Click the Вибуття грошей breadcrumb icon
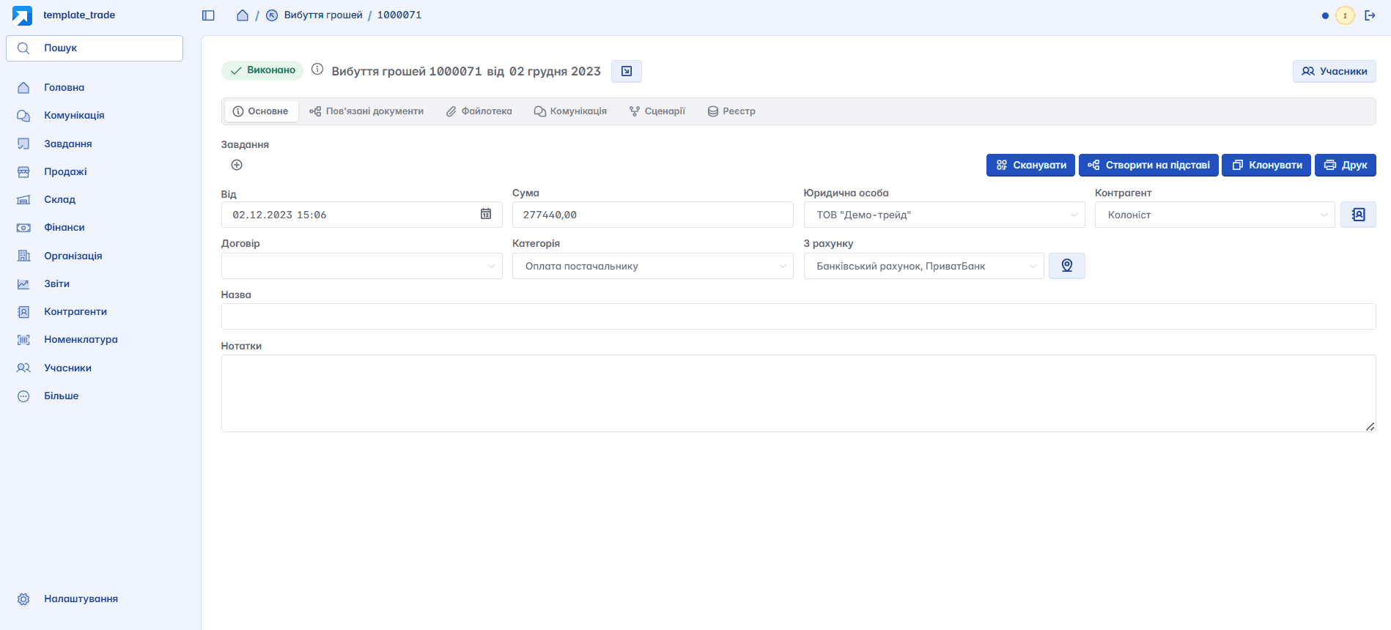Viewport: 1391px width, 630px height. [x=272, y=15]
